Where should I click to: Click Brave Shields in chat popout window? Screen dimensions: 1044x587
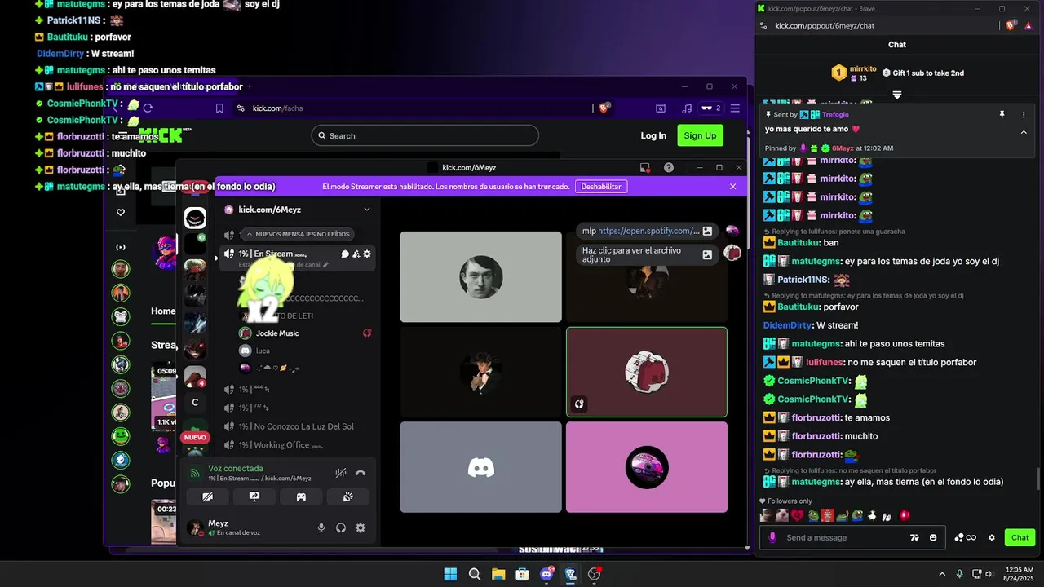click(1011, 25)
